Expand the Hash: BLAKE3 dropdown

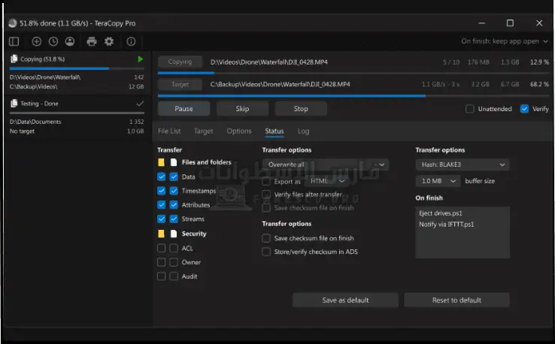tap(462, 164)
